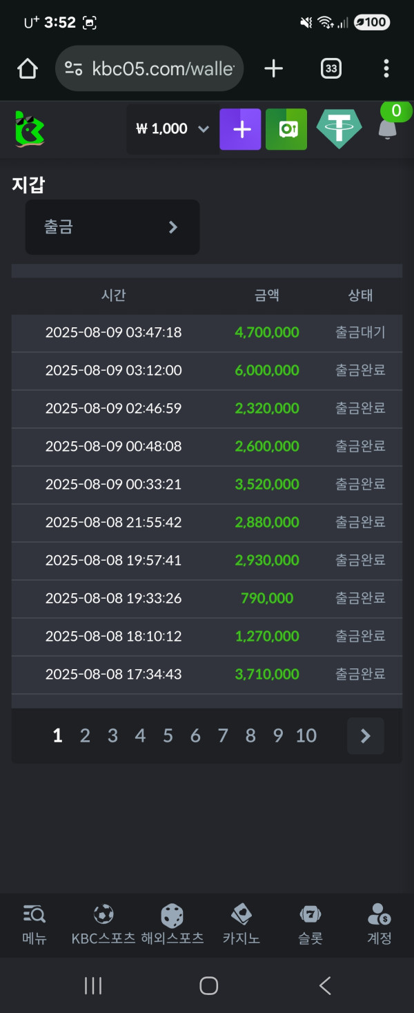Screen dimensions: 414x1013
Task: Tap the browser home icon
Action: tap(27, 68)
